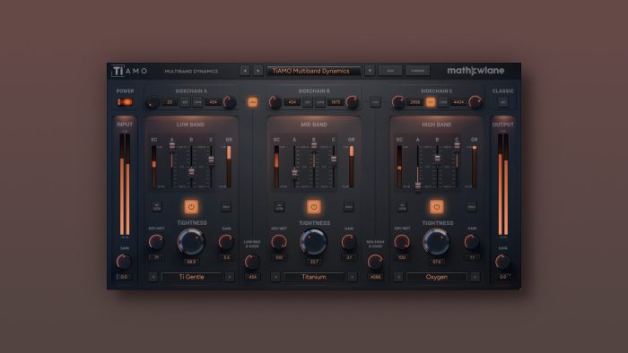This screenshot has width=628, height=353.
Task: Go to the previous preset in the header
Action: coord(244,71)
